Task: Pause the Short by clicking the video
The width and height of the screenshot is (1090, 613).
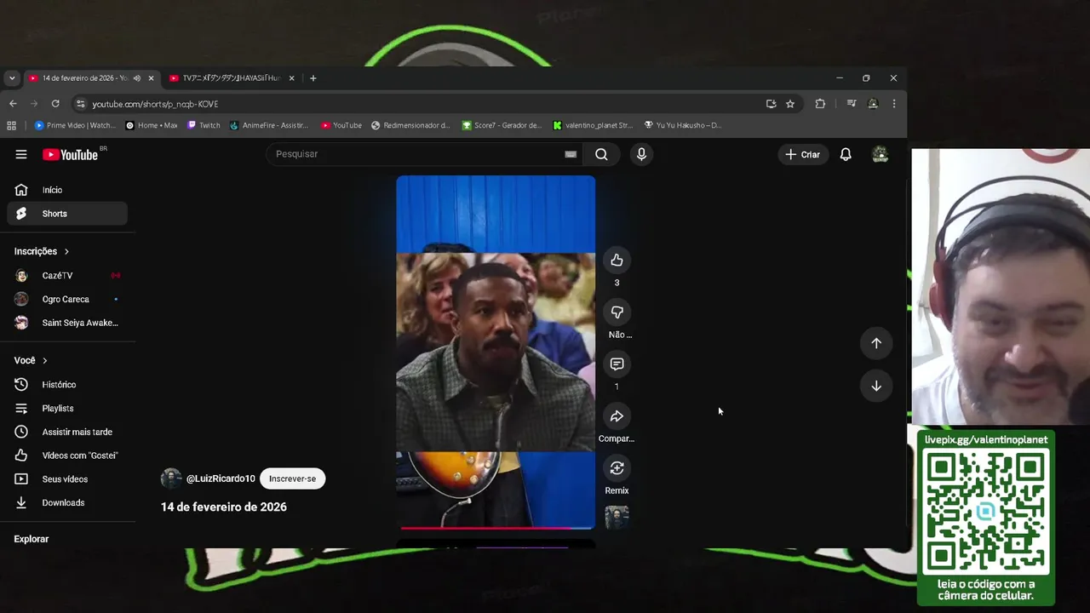Action: click(496, 352)
